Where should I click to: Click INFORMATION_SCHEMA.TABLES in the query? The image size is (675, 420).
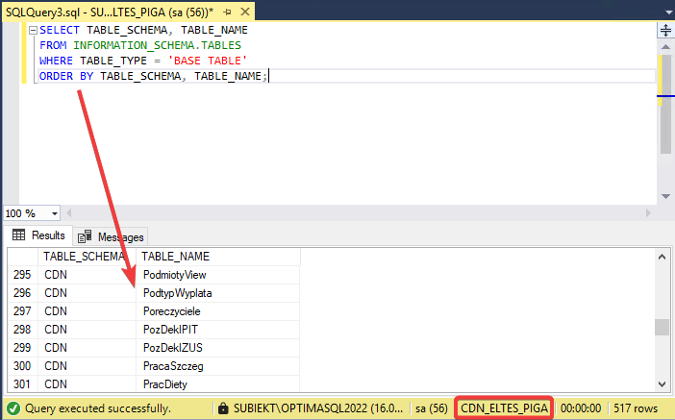point(157,45)
